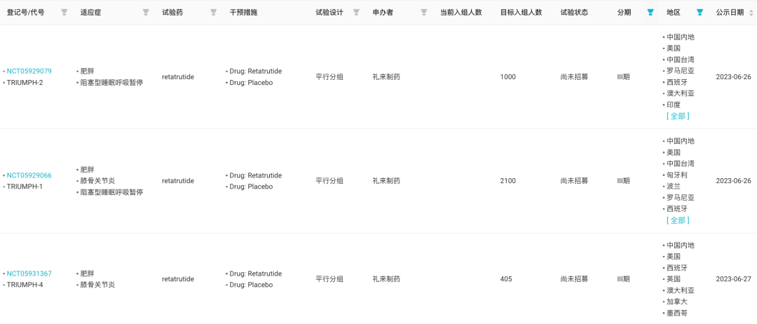Select the 2023-06-27 date cell
Screen dimensions: 757x324
[733, 279]
